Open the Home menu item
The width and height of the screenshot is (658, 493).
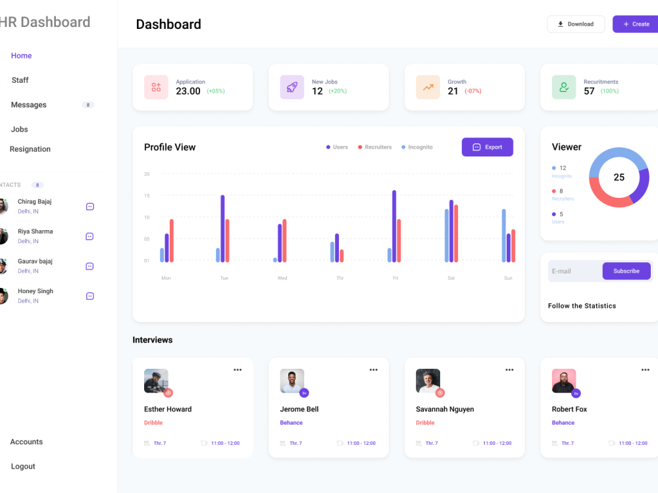tap(22, 56)
